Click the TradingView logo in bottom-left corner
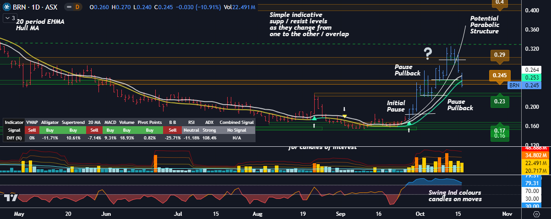This screenshot has height=219, width=551. [x=11, y=198]
